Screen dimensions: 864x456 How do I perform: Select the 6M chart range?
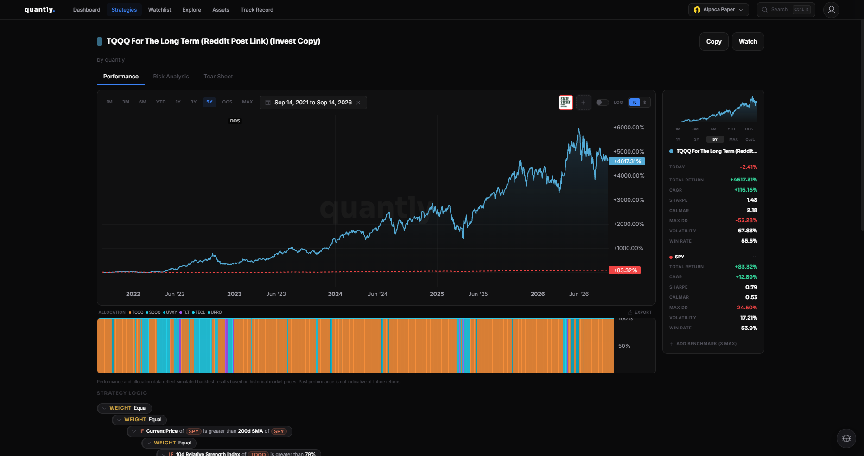pyautogui.click(x=143, y=102)
